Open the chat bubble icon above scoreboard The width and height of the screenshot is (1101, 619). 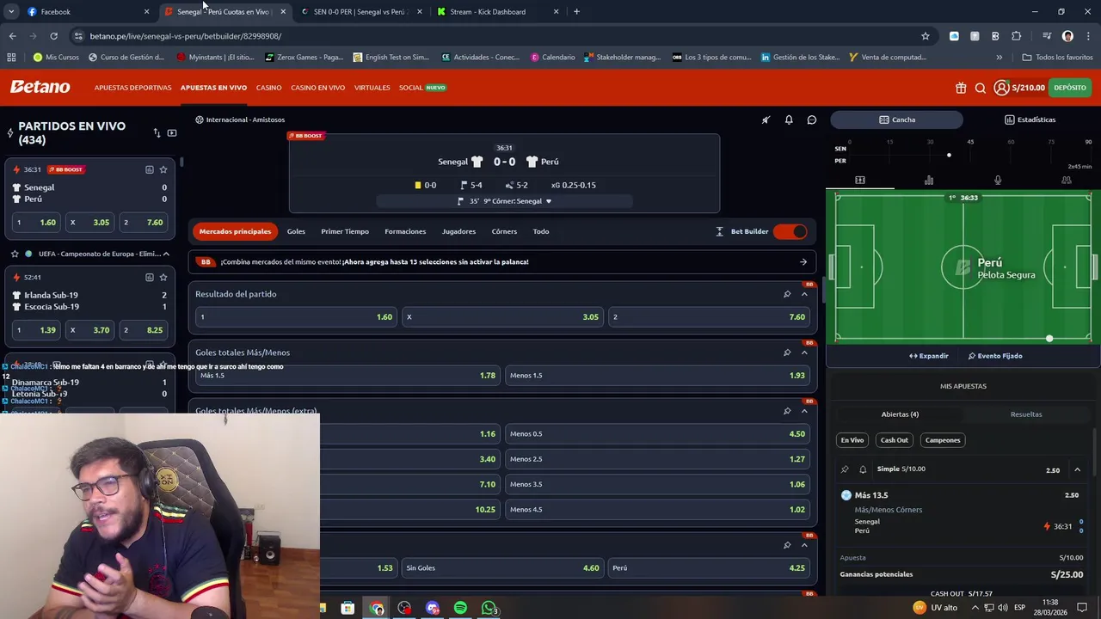pos(812,120)
